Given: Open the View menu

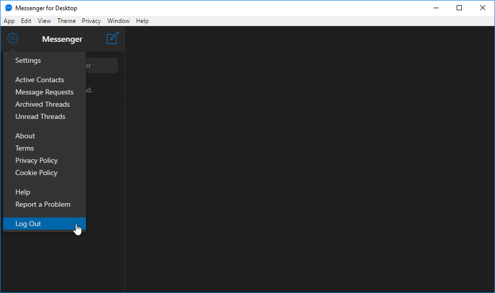Looking at the screenshot, I should (44, 21).
